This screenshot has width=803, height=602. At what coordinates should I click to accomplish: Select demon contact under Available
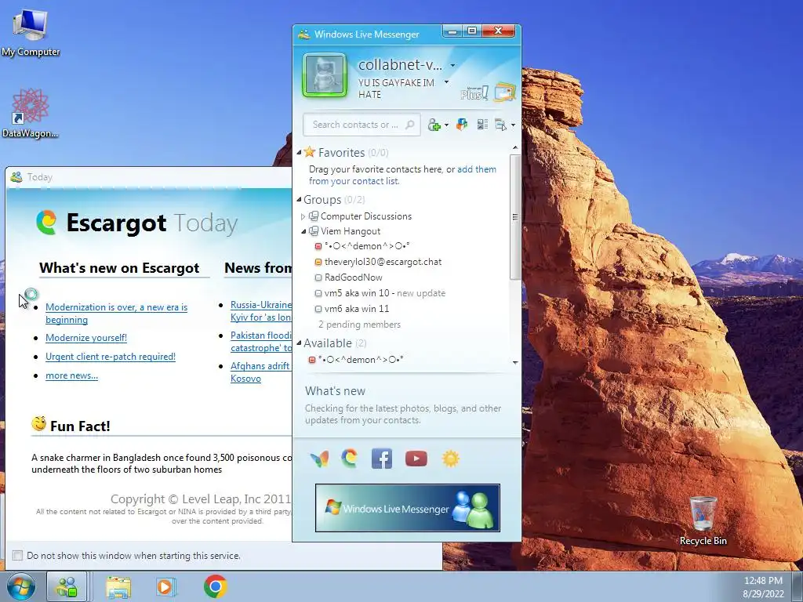360,360
